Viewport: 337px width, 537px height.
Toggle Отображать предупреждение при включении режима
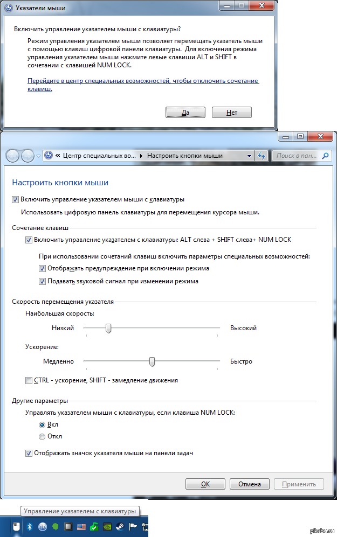pos(42,268)
